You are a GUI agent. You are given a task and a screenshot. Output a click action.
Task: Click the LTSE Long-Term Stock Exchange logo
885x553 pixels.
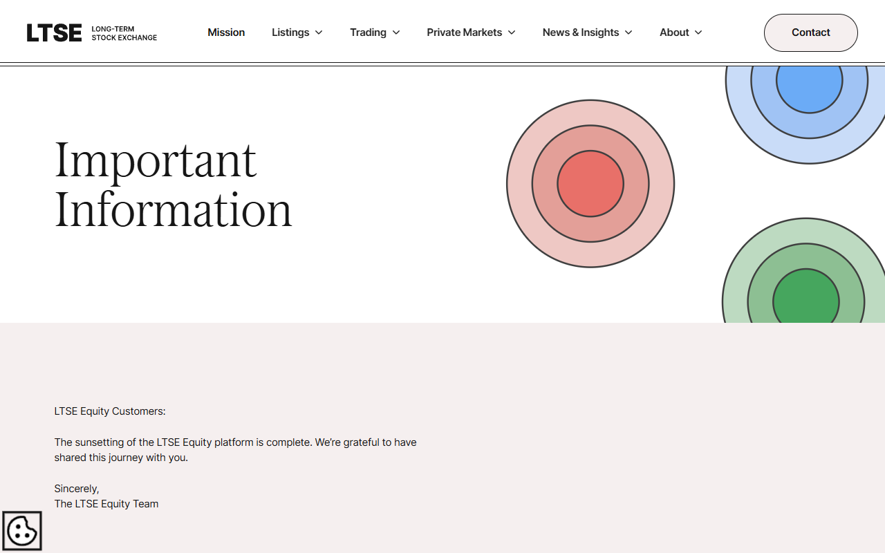pos(92,32)
